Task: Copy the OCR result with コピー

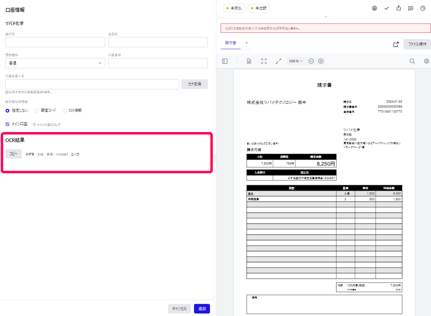Action: pyautogui.click(x=14, y=154)
